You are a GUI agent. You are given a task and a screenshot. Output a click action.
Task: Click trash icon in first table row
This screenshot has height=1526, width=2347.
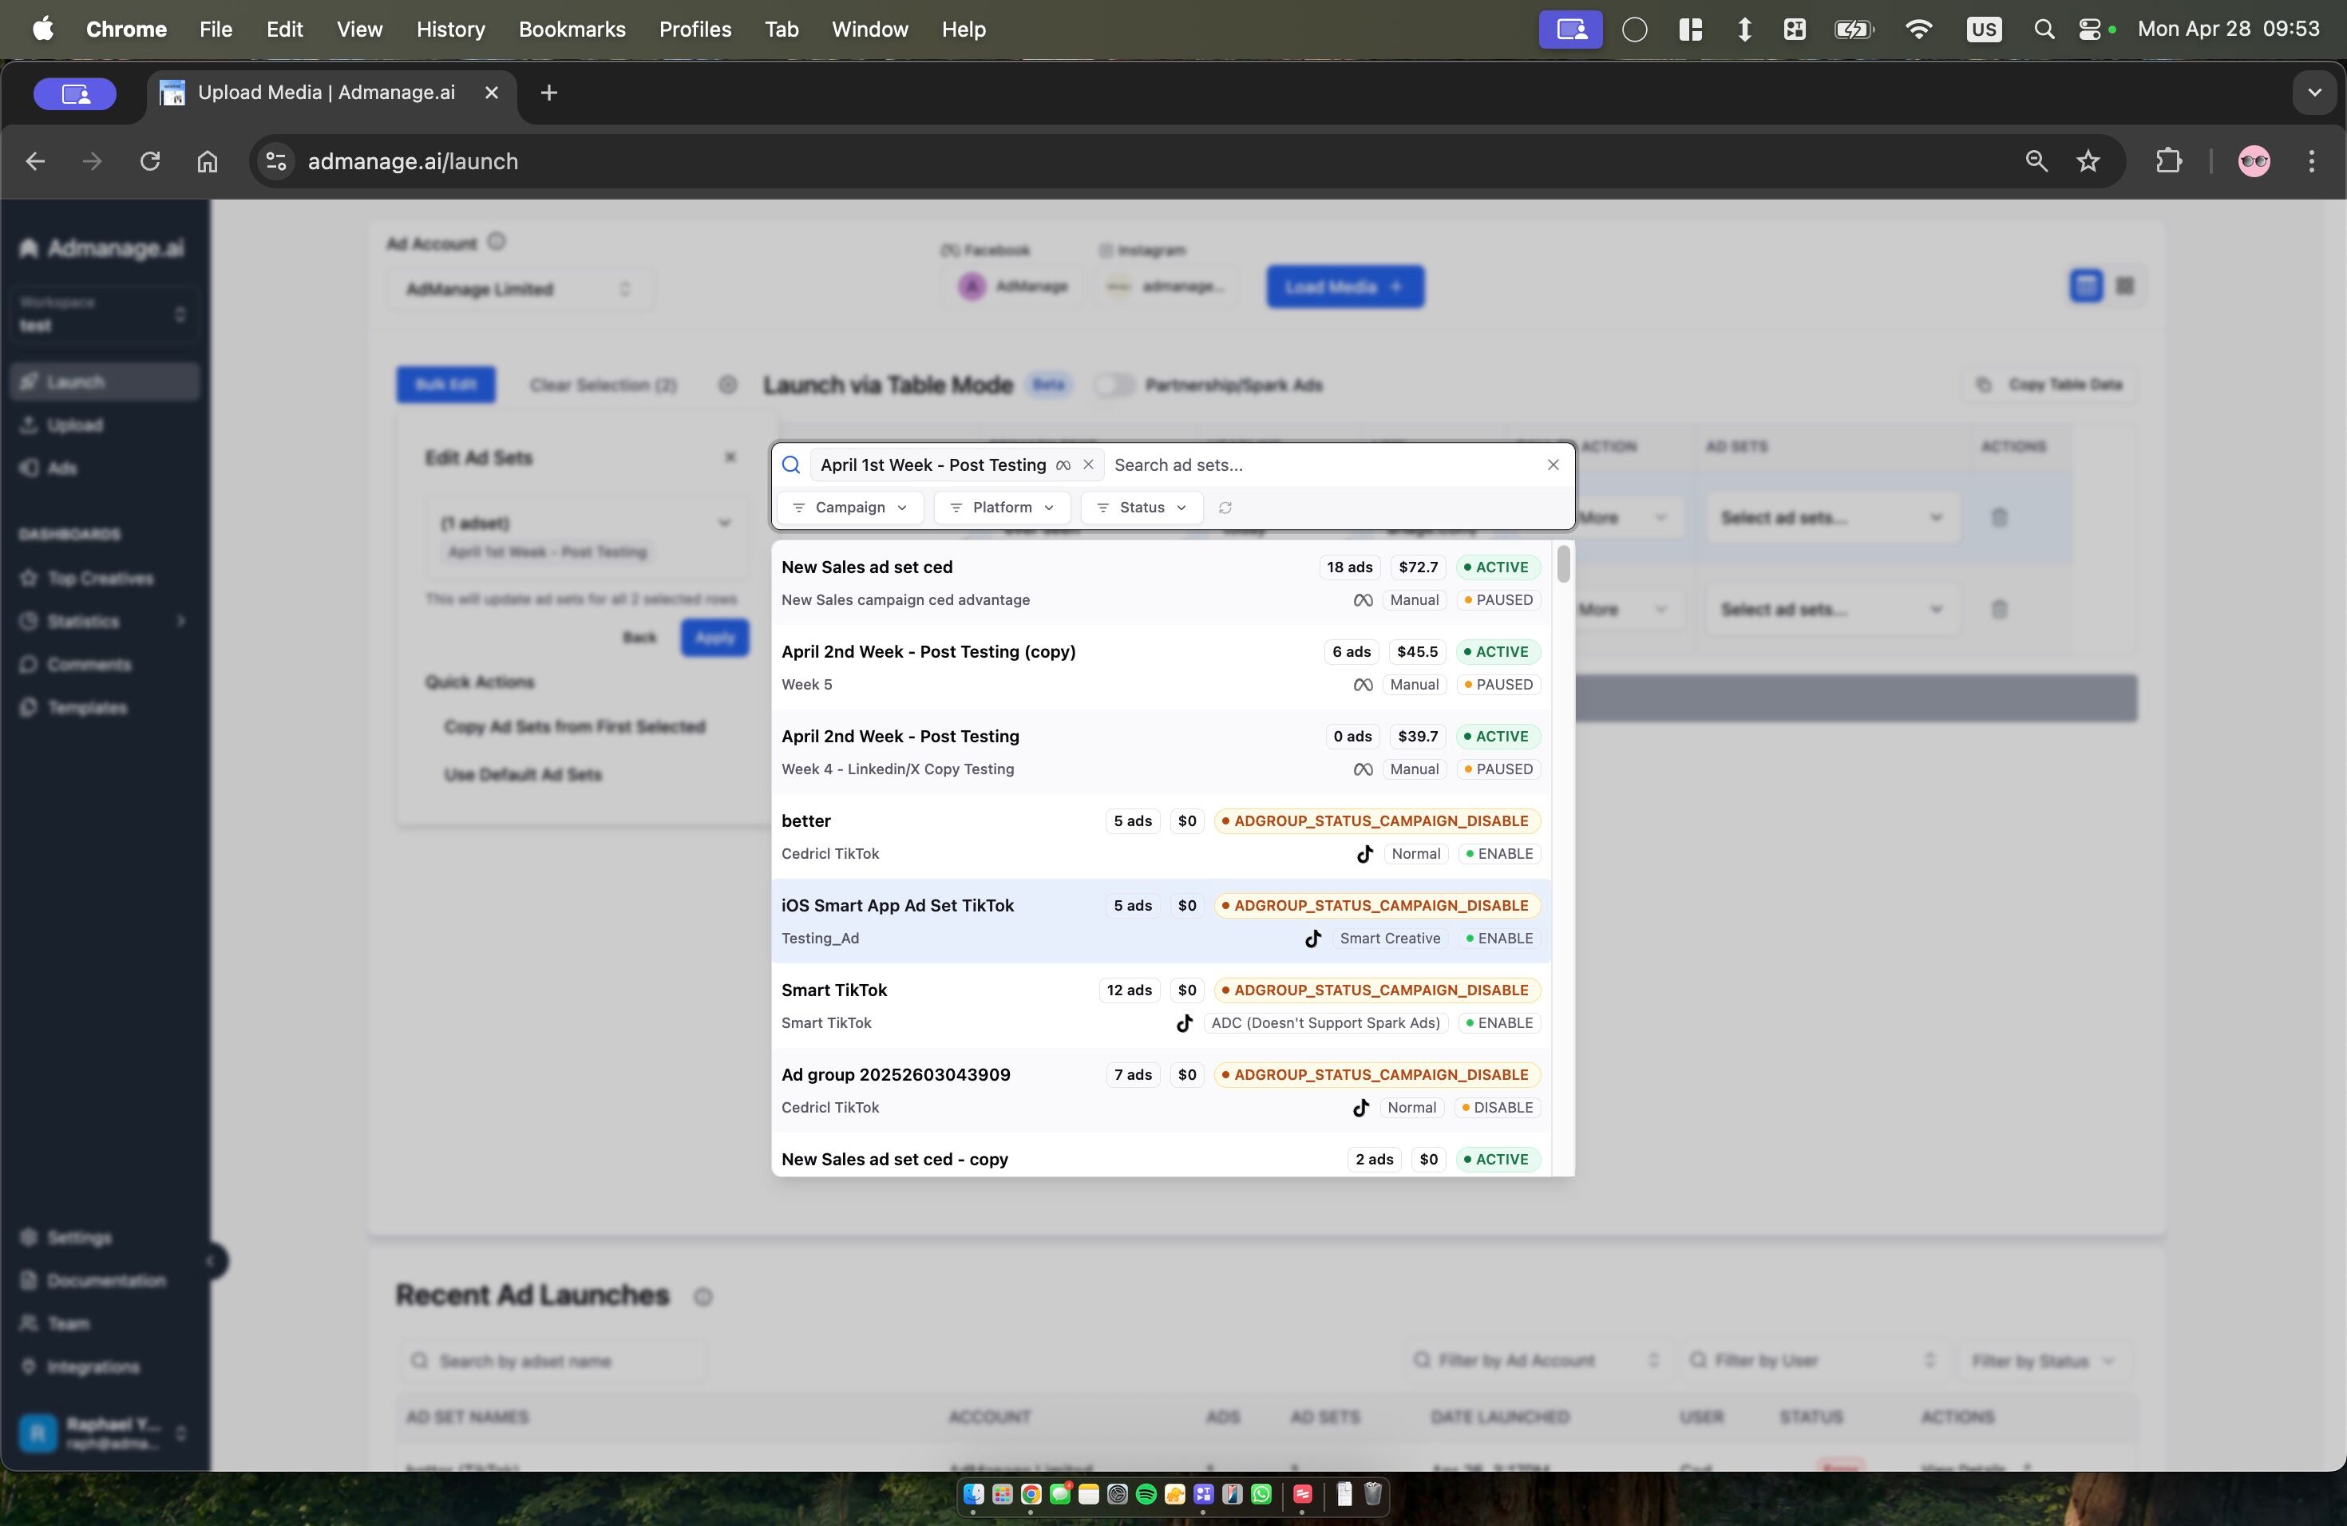tap(1999, 517)
